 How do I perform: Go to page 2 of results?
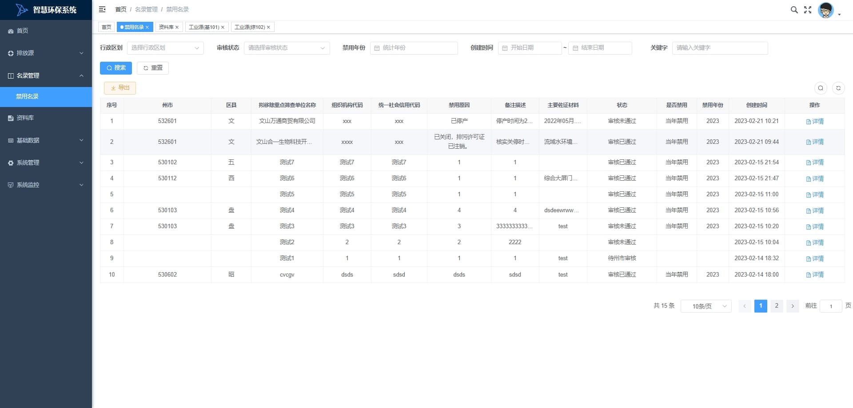click(x=777, y=306)
